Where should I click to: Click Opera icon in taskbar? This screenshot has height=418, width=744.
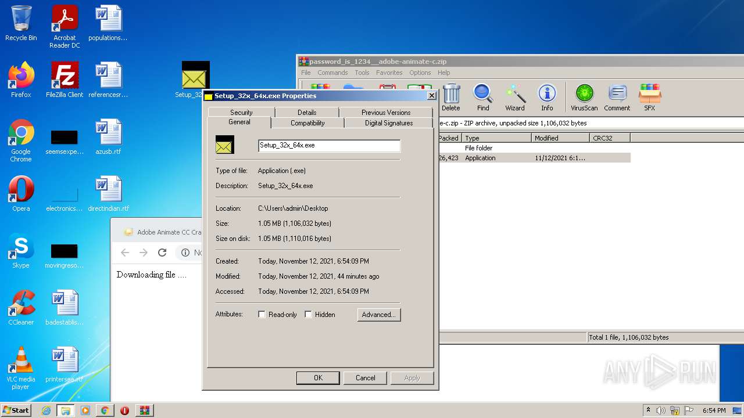pyautogui.click(x=124, y=410)
